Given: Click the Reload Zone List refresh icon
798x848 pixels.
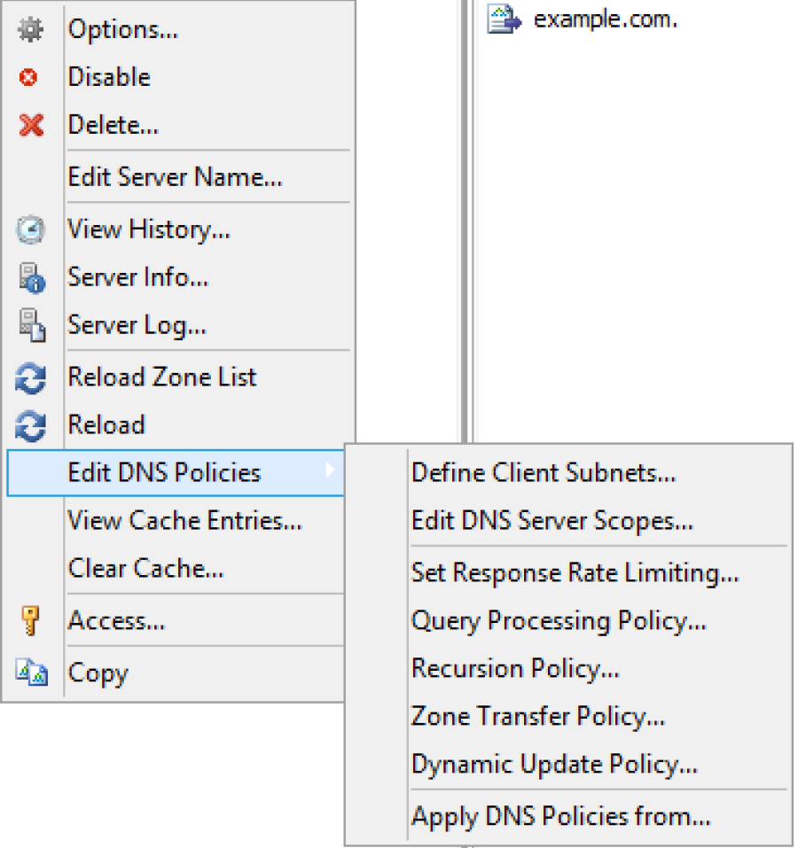Looking at the screenshot, I should pyautogui.click(x=31, y=378).
